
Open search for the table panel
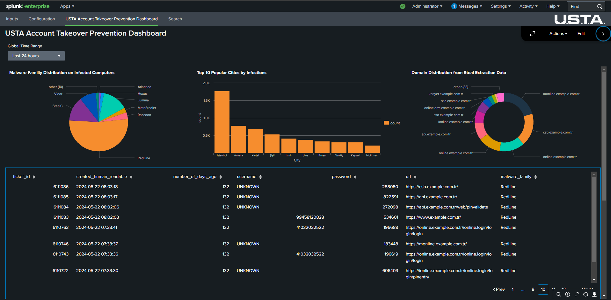tap(559, 294)
